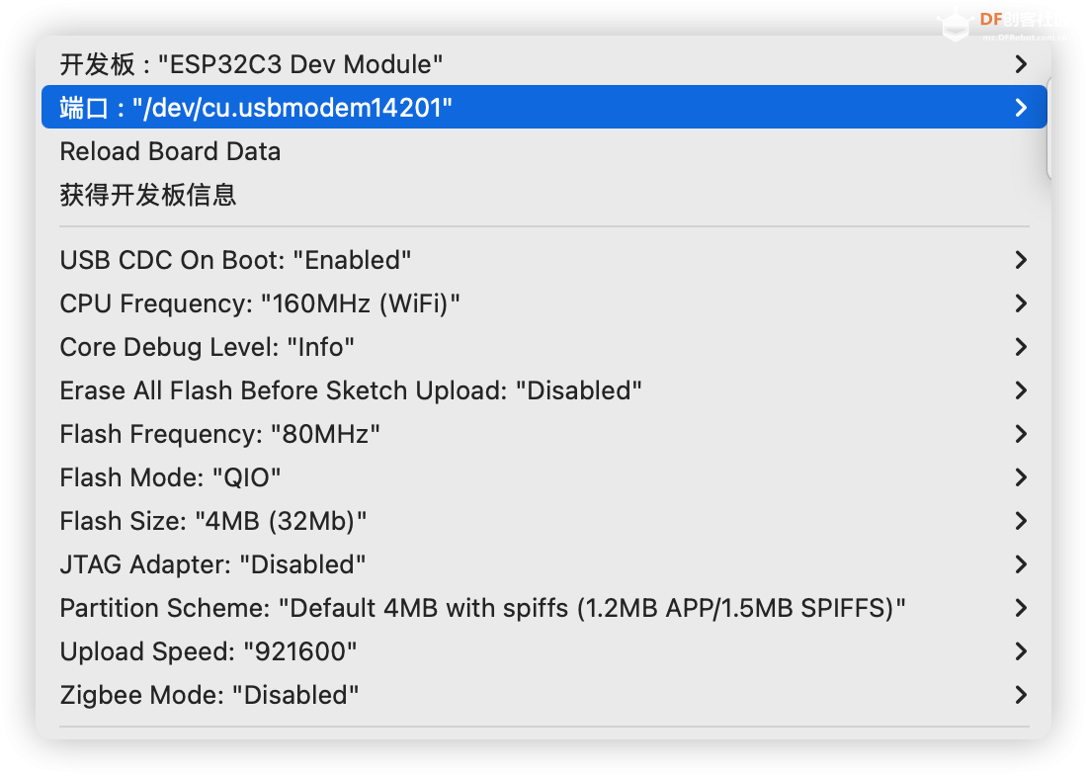This screenshot has height=775, width=1087.
Task: Select the 端口 /dev/cu.usbmodem14201 menu item
Action: click(x=256, y=108)
